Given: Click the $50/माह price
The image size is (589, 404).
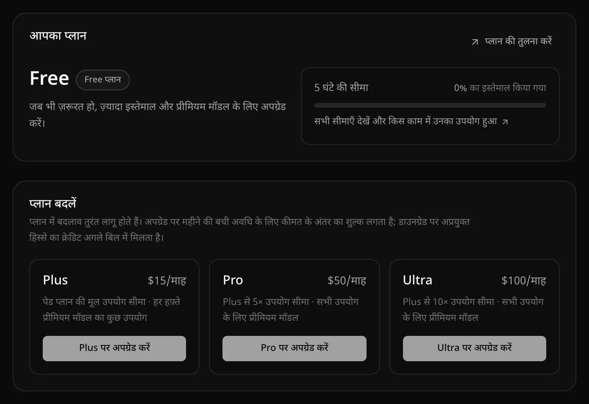Looking at the screenshot, I should (x=347, y=280).
